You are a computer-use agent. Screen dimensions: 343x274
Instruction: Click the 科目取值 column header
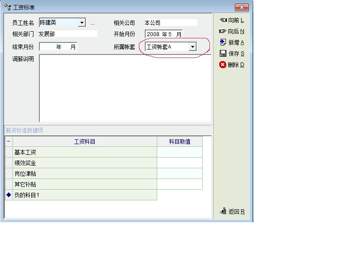point(180,141)
